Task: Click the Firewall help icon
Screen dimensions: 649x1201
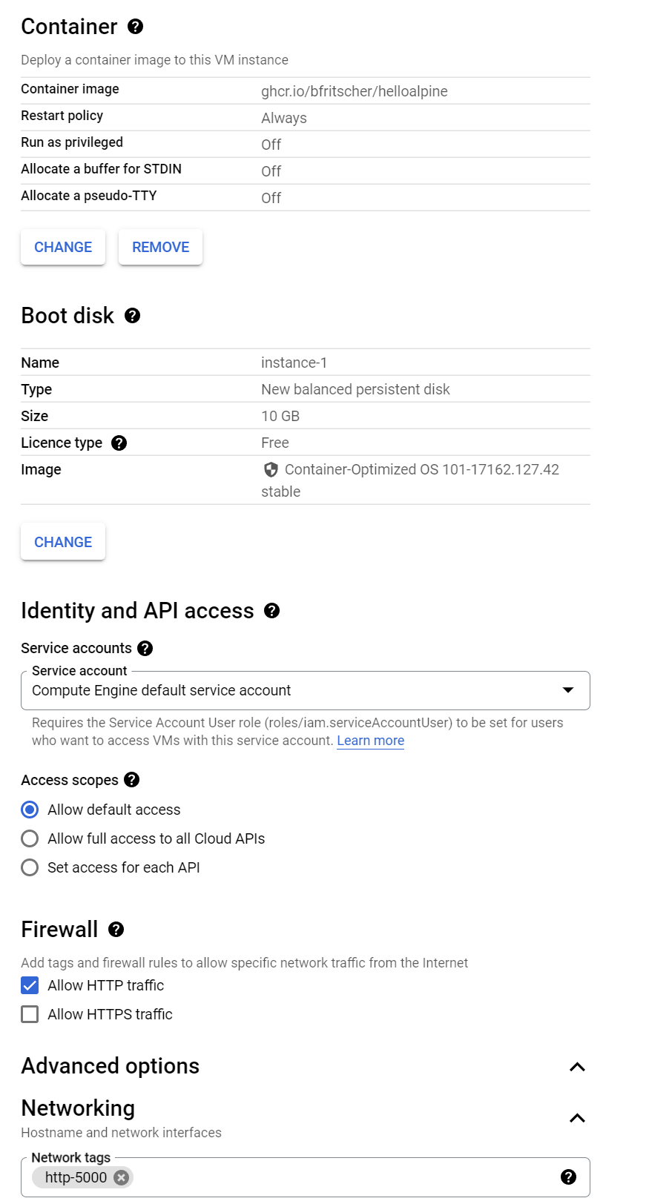Action: pyautogui.click(x=116, y=930)
